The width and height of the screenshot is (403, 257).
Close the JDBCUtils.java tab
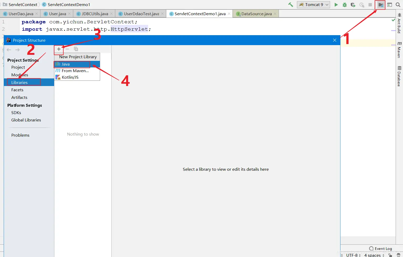coord(111,14)
